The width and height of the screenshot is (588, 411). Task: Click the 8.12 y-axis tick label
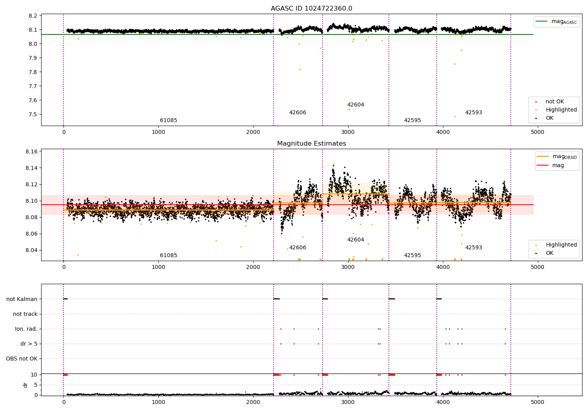(32, 185)
